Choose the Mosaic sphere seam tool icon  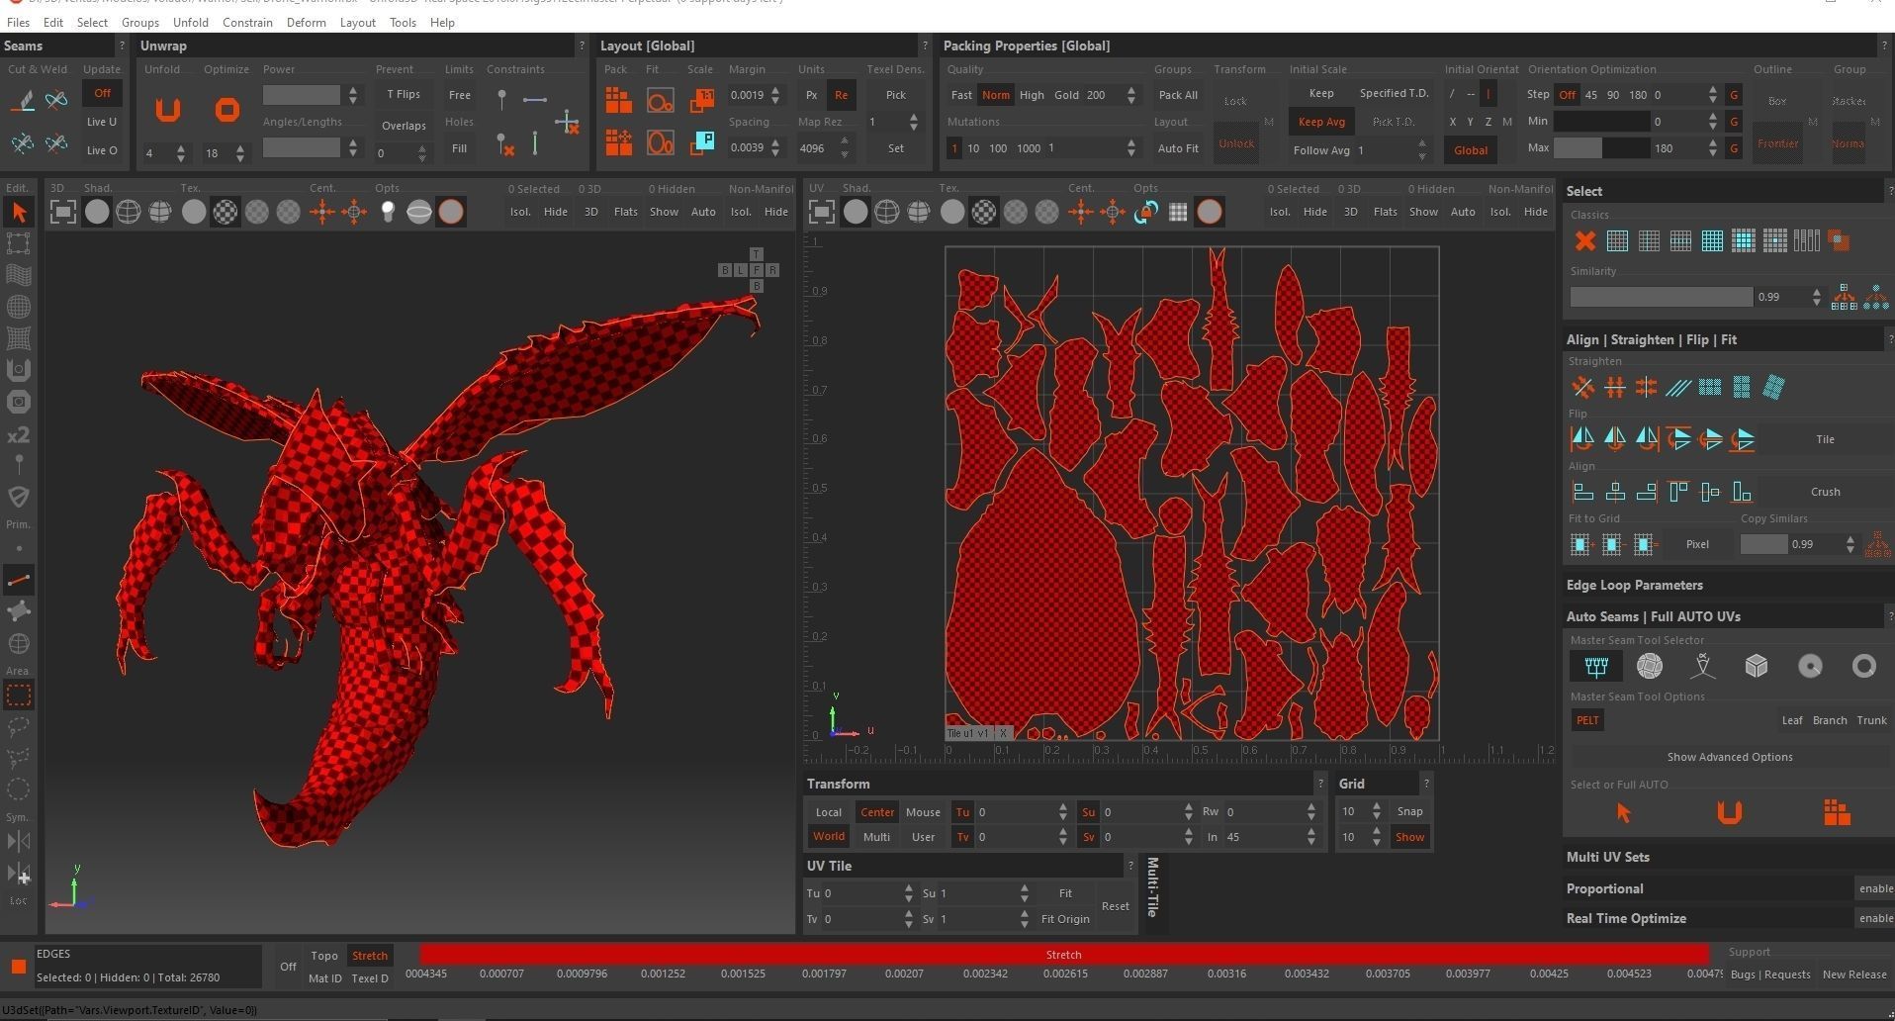point(1650,667)
